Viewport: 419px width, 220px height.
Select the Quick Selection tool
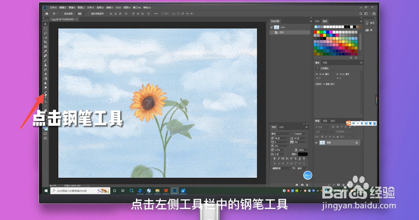point(45,37)
